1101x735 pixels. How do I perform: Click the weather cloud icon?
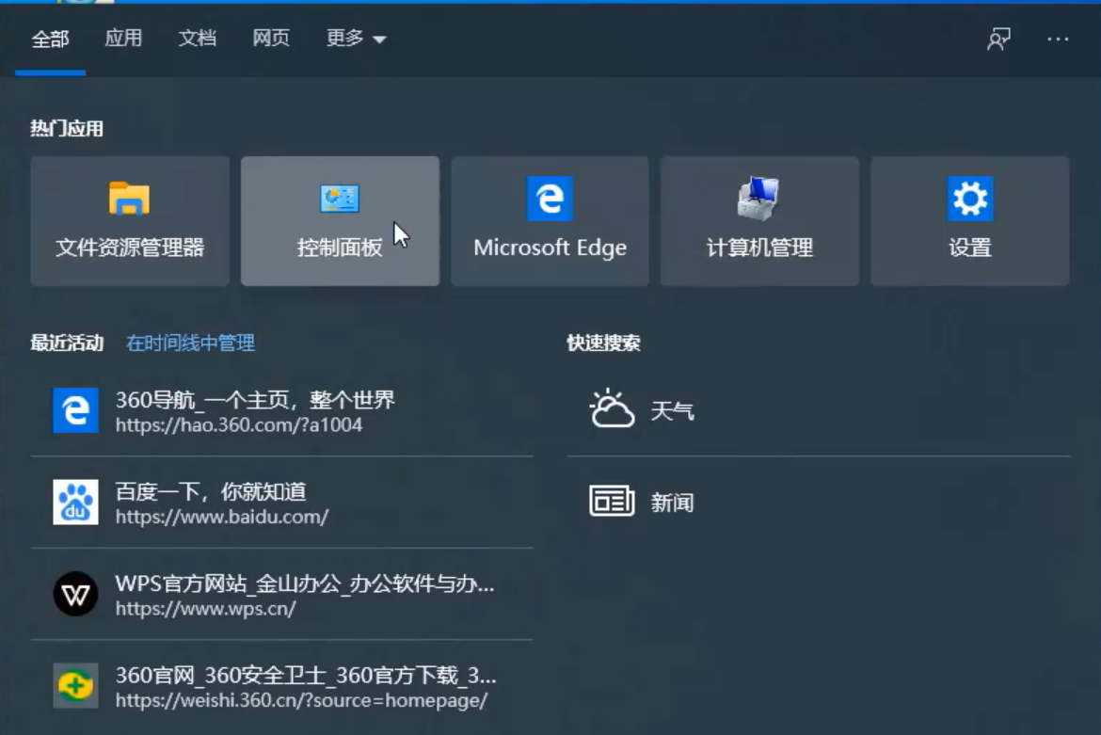pyautogui.click(x=612, y=410)
